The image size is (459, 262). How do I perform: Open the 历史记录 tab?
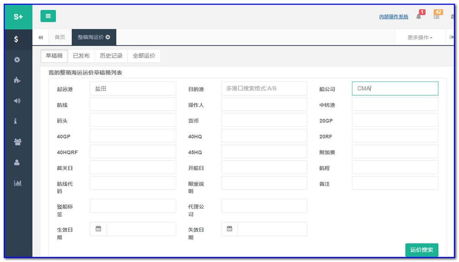[111, 55]
